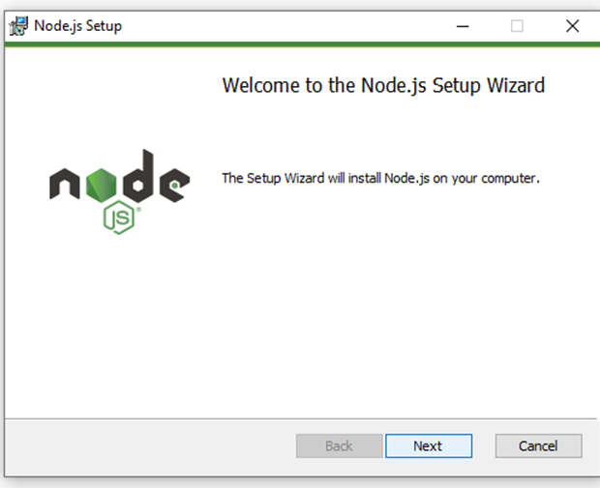Screen dimensions: 600x488
Task: Click the Node.js Setup title text
Action: coord(78,26)
